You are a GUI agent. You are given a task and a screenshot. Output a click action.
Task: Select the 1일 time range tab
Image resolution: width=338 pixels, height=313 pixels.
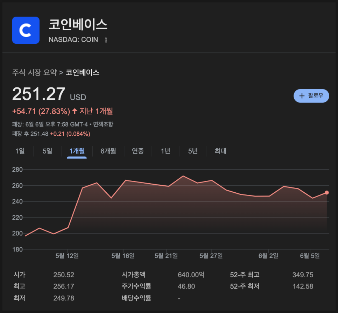pos(20,151)
